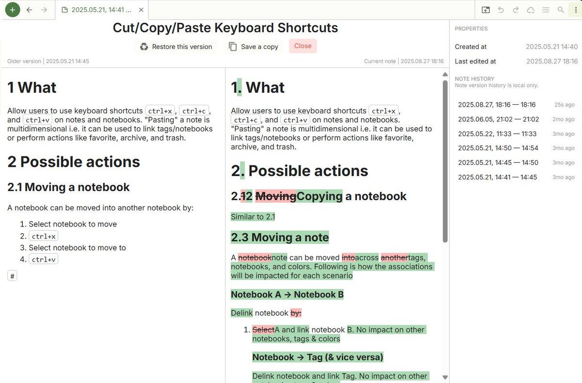Click Restore this version
This screenshot has width=582, height=383.
(176, 47)
